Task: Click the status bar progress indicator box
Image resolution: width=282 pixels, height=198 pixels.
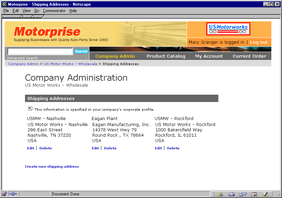Action: click(x=34, y=194)
